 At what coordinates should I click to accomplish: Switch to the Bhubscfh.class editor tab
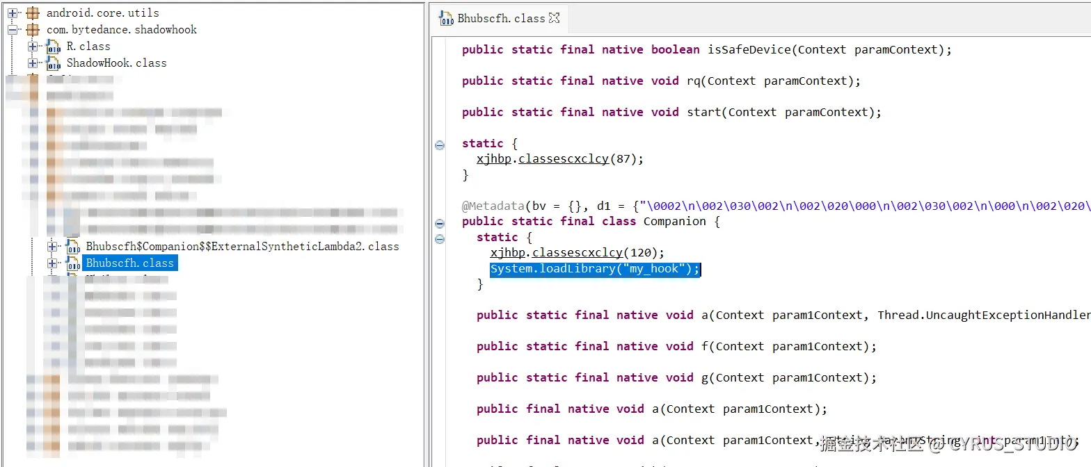pyautogui.click(x=501, y=18)
